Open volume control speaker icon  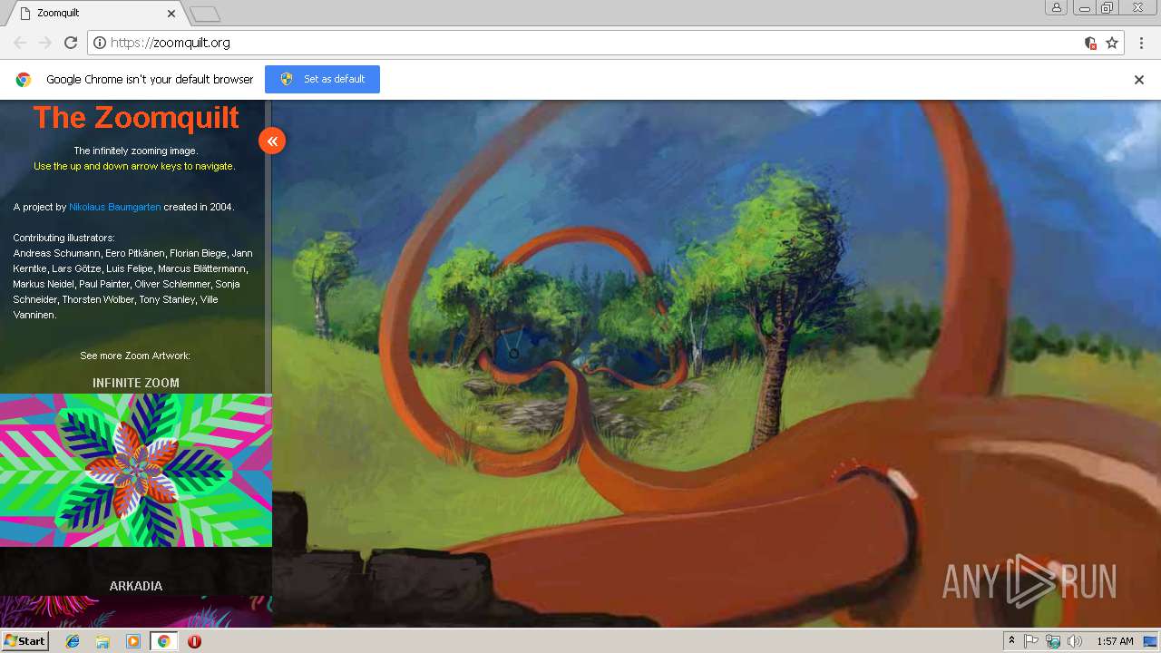1075,641
